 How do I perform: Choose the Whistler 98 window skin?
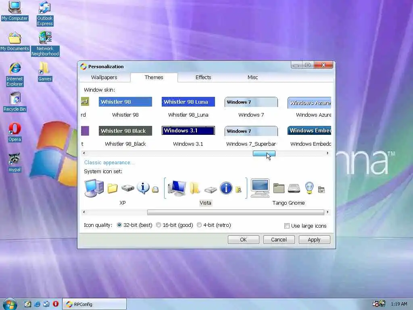125,107
